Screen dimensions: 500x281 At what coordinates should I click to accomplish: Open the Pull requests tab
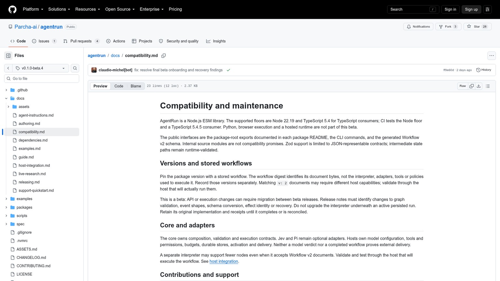point(81,41)
